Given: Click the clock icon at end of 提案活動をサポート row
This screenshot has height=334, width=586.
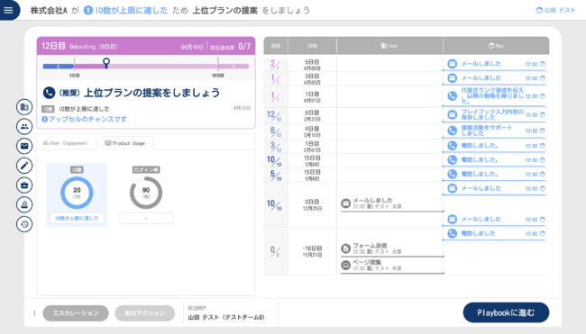Looking at the screenshot, I should click(x=542, y=131).
